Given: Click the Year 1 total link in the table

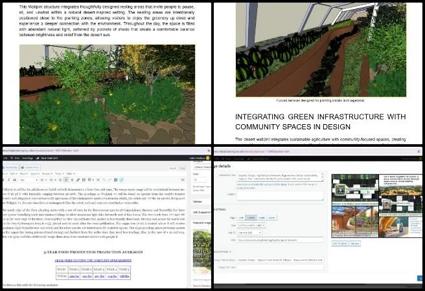Looking at the screenshot, I should [74, 276].
